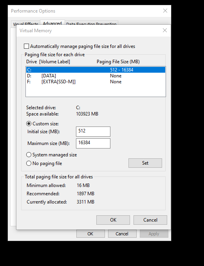The image size is (204, 266).
Task: Click Cancel in Performance Options window
Action: pyautogui.click(x=122, y=234)
